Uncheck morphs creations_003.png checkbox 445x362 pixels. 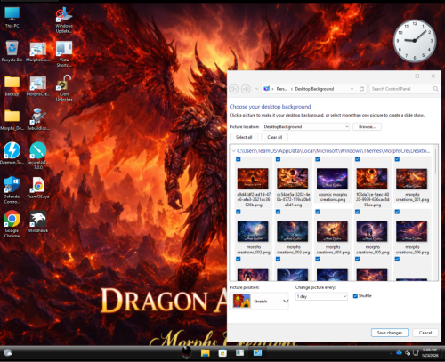click(278, 212)
